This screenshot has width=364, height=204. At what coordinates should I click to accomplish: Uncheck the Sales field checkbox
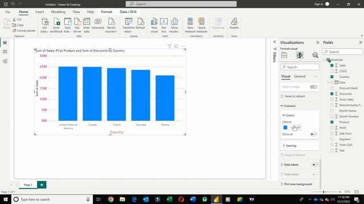332,66
